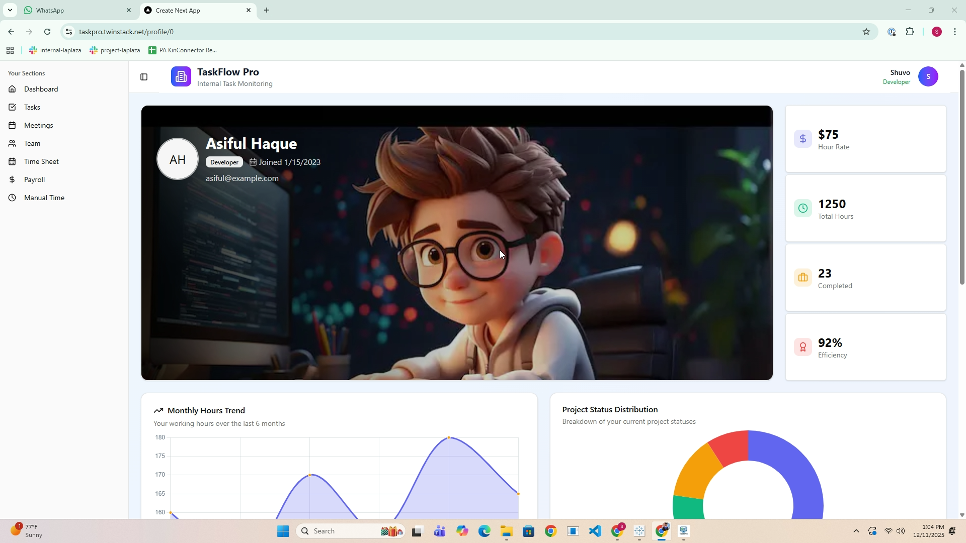Click the Efficiency award icon

tap(802, 347)
